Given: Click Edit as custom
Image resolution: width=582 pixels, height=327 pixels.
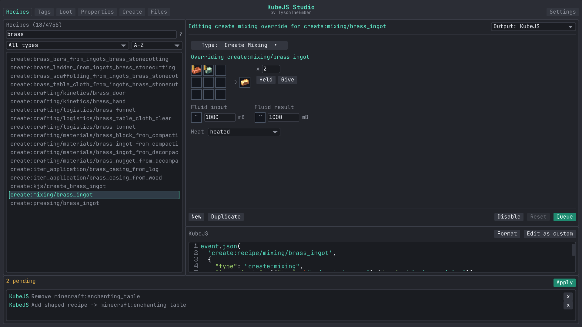Looking at the screenshot, I should click(x=550, y=234).
